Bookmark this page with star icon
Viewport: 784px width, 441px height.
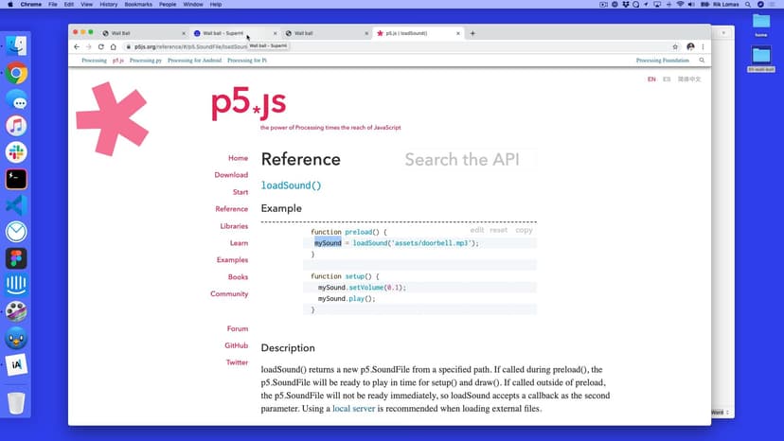[x=675, y=46]
